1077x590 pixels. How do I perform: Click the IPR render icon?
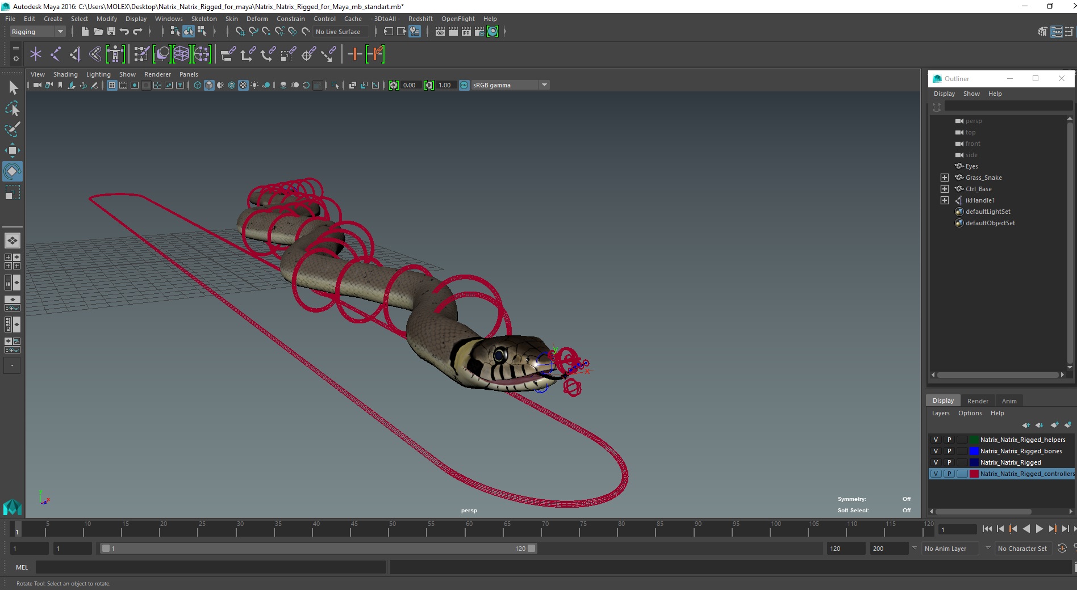[466, 32]
